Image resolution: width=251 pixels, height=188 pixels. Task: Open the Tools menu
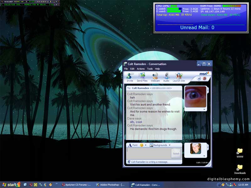pyautogui.click(x=150, y=69)
